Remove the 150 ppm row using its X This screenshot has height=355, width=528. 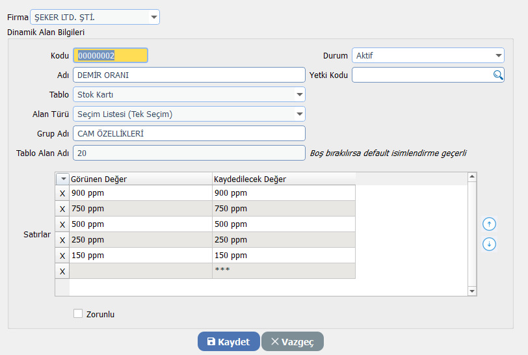tap(62, 256)
